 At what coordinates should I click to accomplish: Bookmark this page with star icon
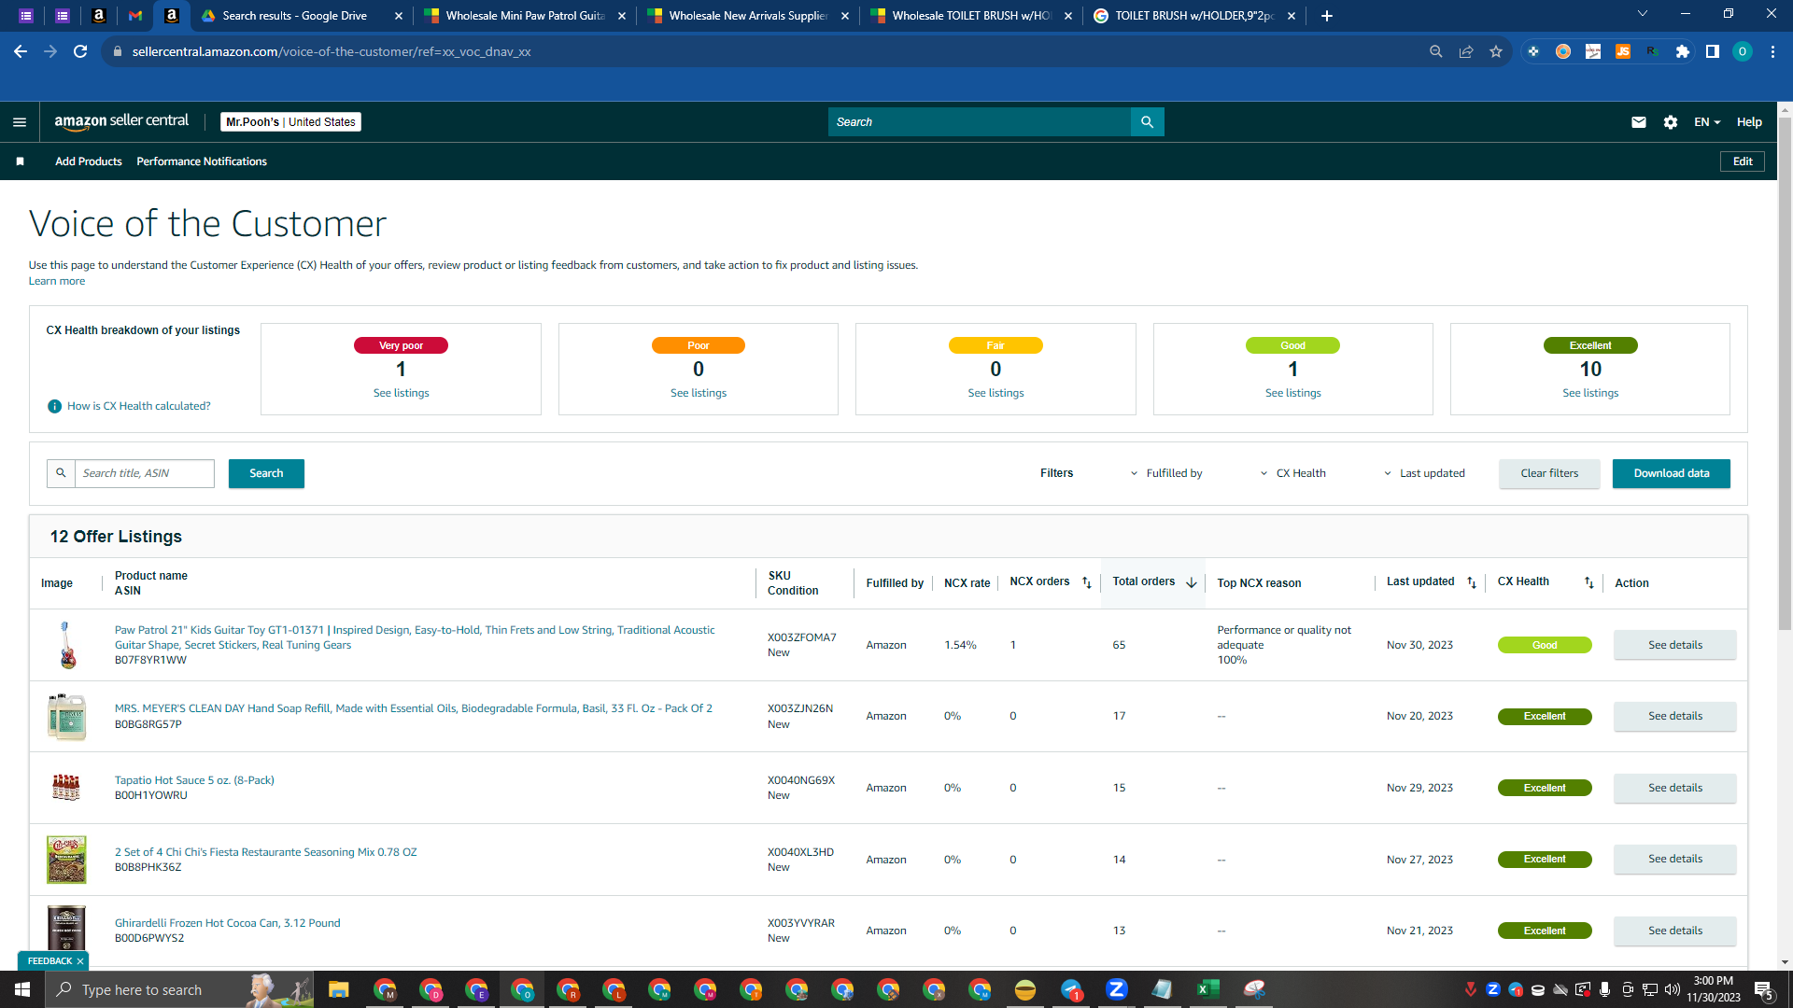coord(1496,51)
